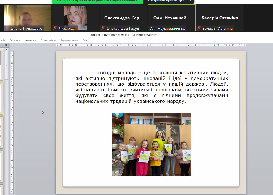This screenshot has width=273, height=195.
Task: Click the group photo of children on slide
Action: coord(152,144)
